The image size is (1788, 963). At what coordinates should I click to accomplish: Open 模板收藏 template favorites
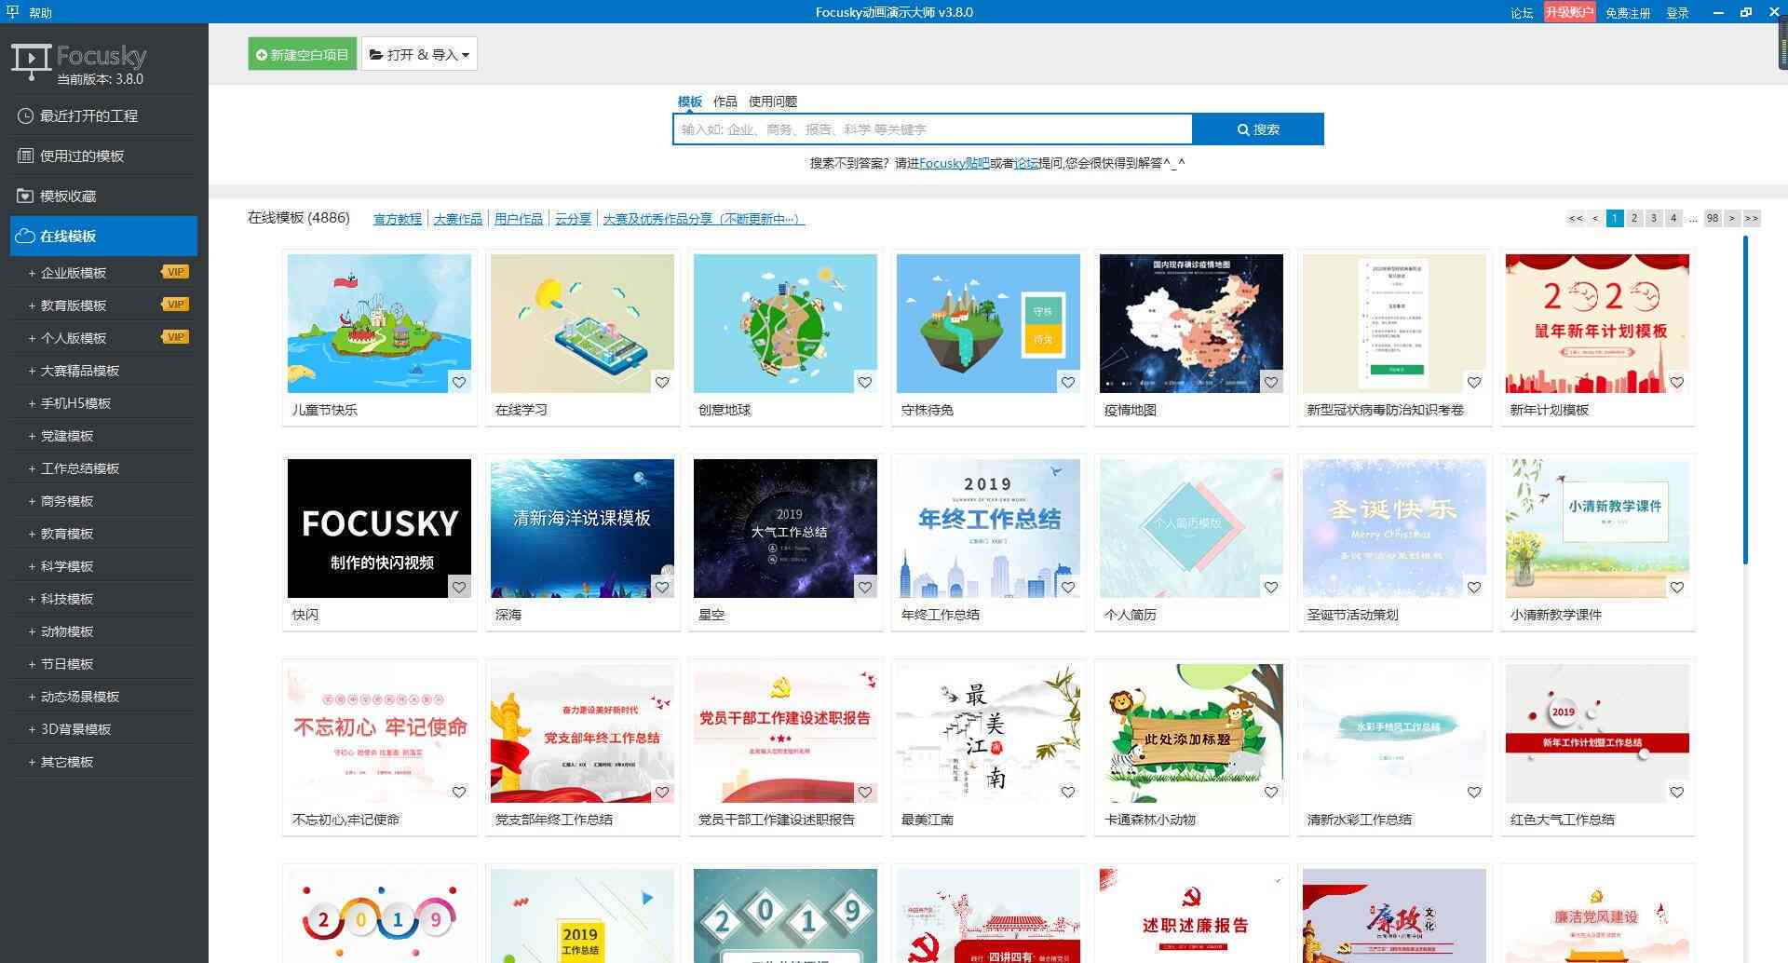coord(103,196)
